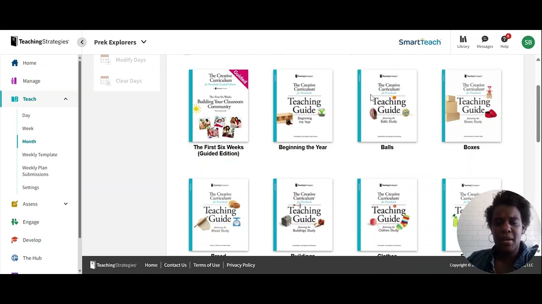
Task: Select the Balls study guide cover
Action: [x=387, y=106]
